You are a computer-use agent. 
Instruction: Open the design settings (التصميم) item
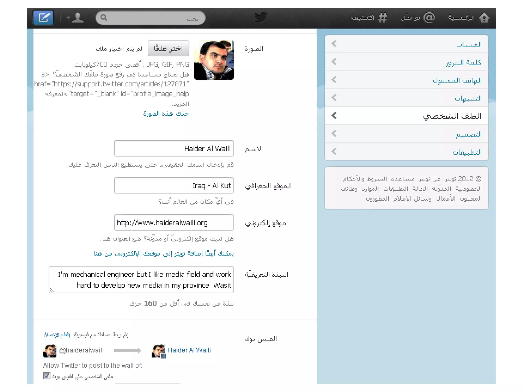468,134
